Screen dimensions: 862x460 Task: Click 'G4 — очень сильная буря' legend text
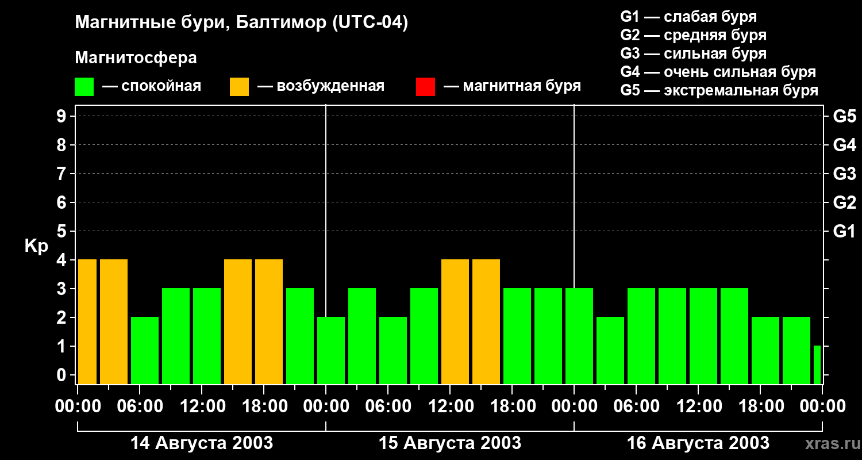[x=718, y=72]
